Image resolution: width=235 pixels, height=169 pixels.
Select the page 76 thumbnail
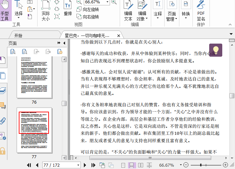tap(35, 77)
